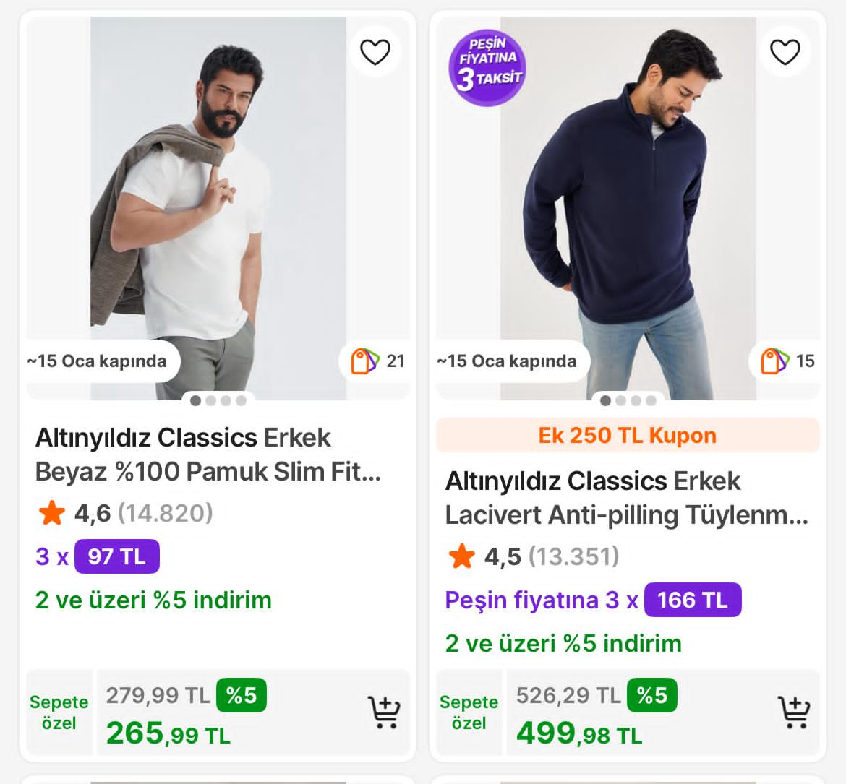The height and width of the screenshot is (784, 846).
Task: Favorite the navy sweatshirt with heart icon
Action: click(785, 51)
